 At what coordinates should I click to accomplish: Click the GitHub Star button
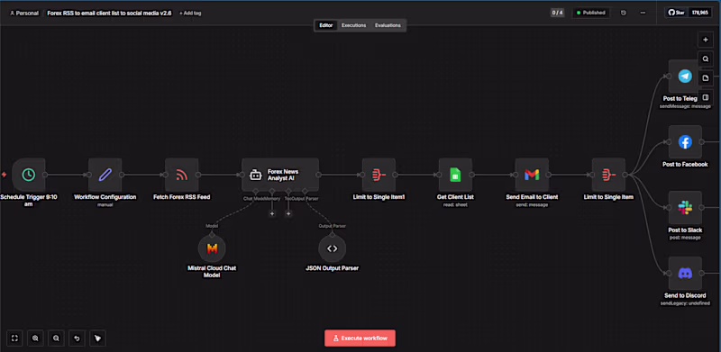pos(677,13)
